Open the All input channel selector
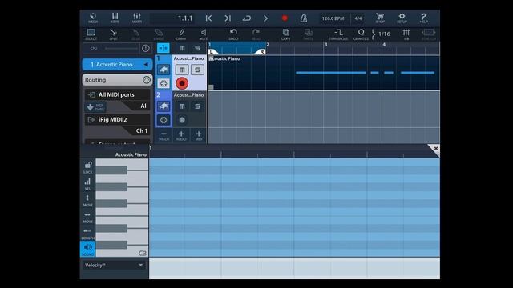This screenshot has height=288, width=513. (x=144, y=106)
